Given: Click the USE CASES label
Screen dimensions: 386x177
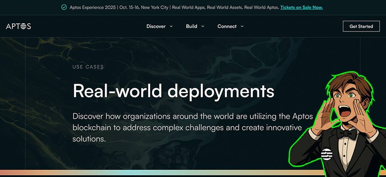Looking at the screenshot, I should (88, 67).
